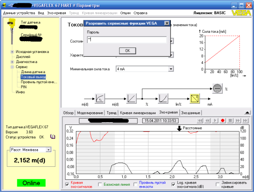Click the VEGAFLEX sensor image
The height and width of the screenshot is (192, 254).
click(x=11, y=31)
